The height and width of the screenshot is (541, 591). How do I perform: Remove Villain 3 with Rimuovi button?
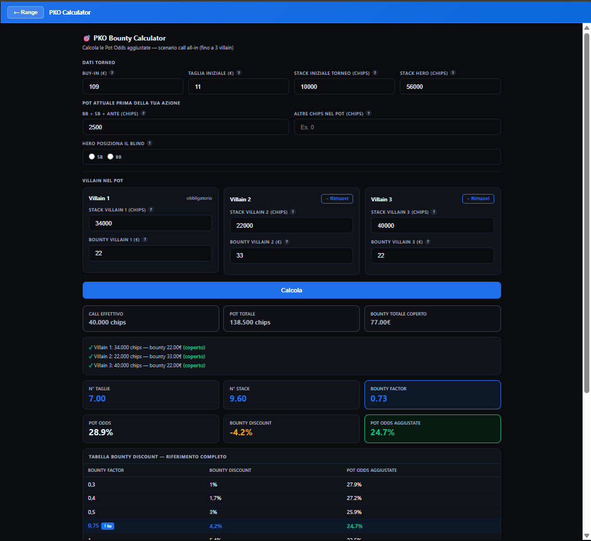coord(479,199)
